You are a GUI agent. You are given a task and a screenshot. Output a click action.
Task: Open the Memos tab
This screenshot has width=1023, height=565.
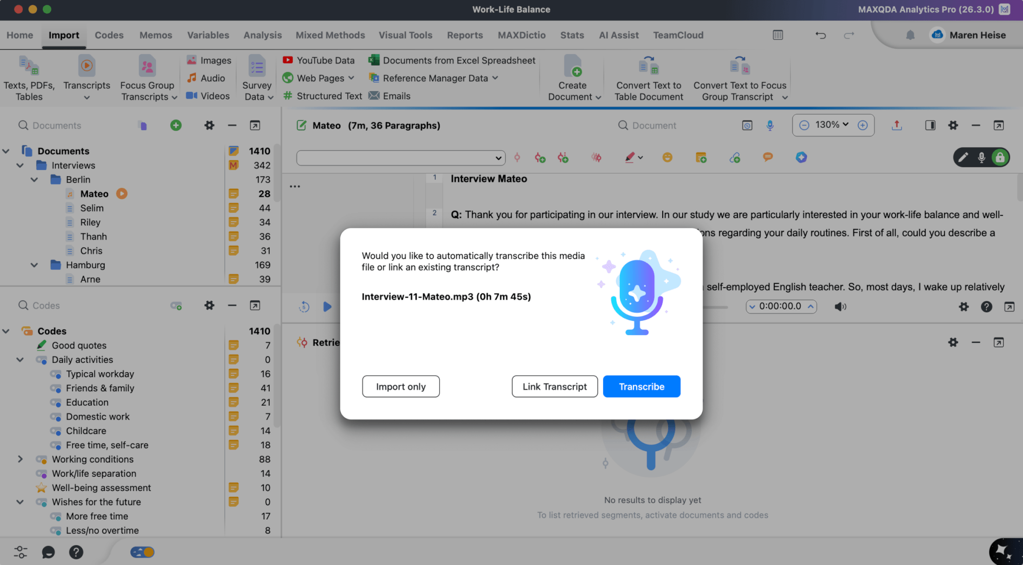156,35
